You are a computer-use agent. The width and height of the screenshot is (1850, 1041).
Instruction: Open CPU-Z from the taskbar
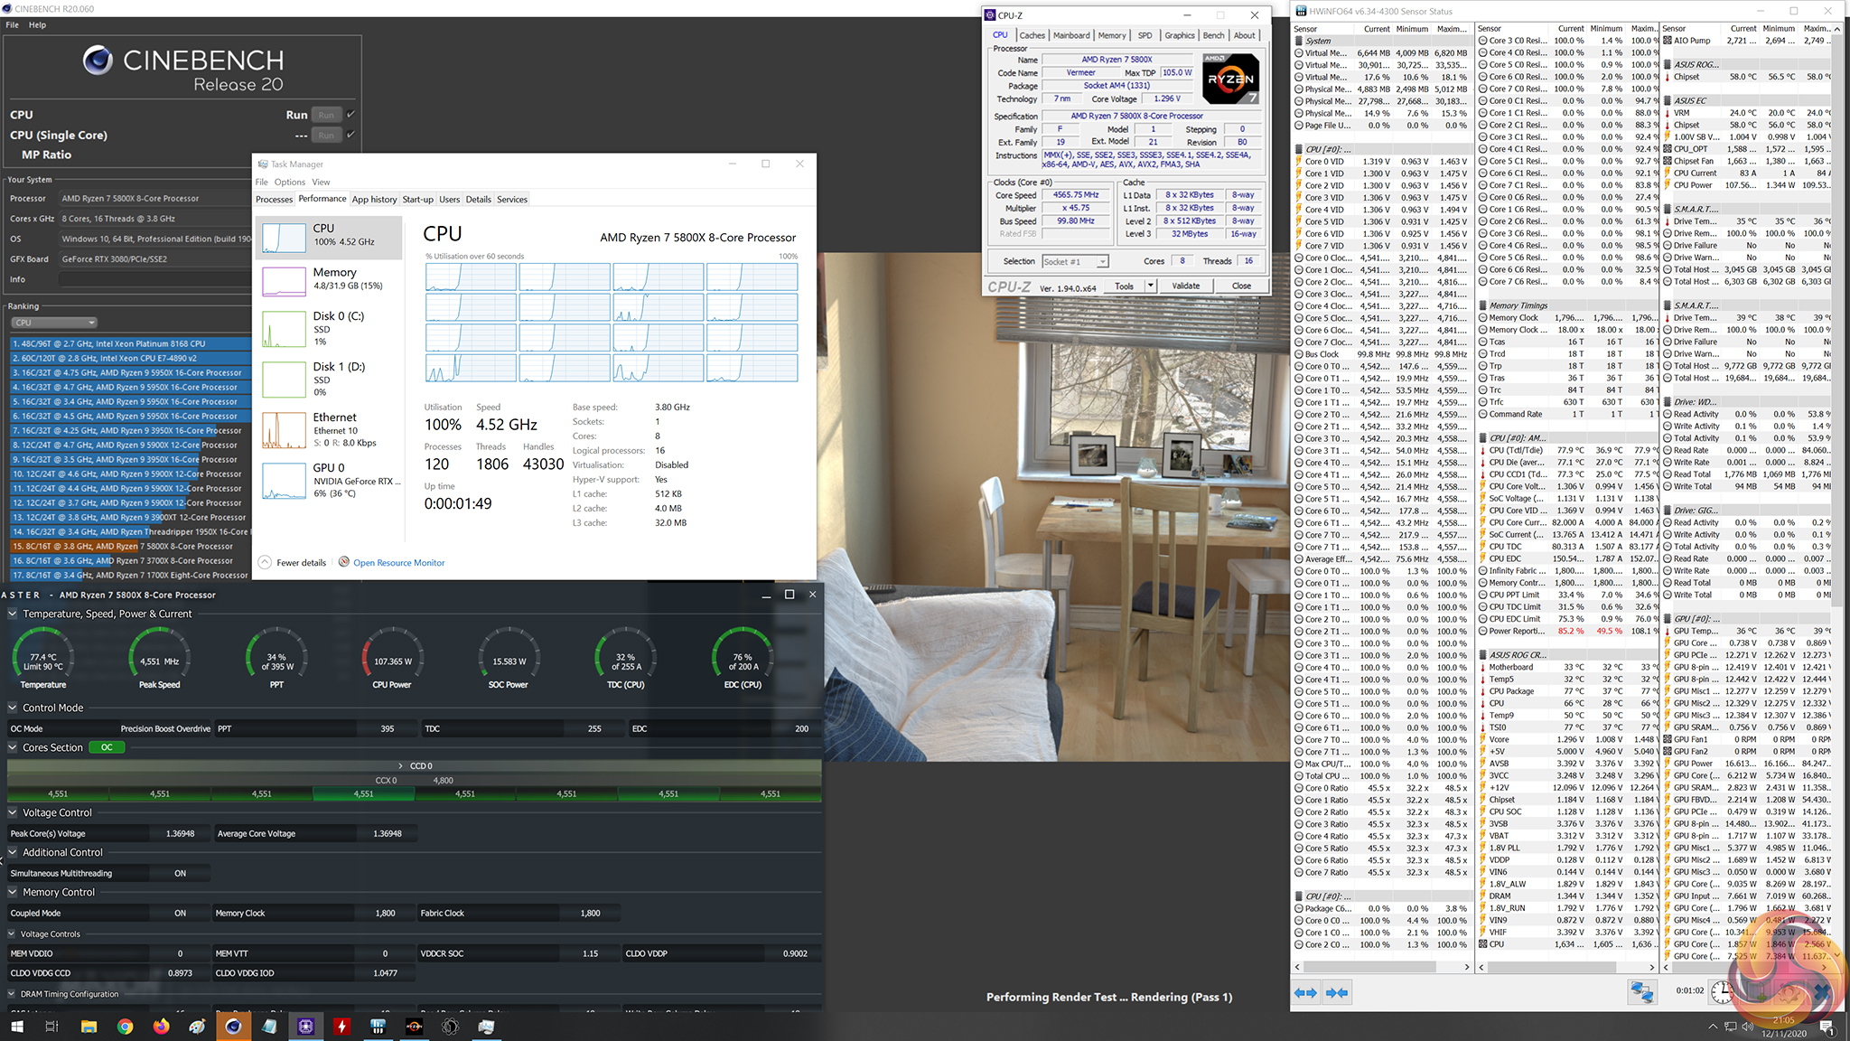coord(305,1027)
